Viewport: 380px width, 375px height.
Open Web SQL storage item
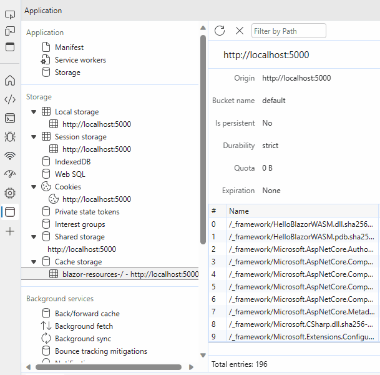coord(70,174)
